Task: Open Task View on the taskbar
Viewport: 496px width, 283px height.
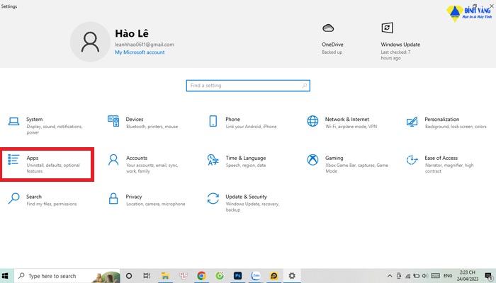Action: tap(147, 276)
